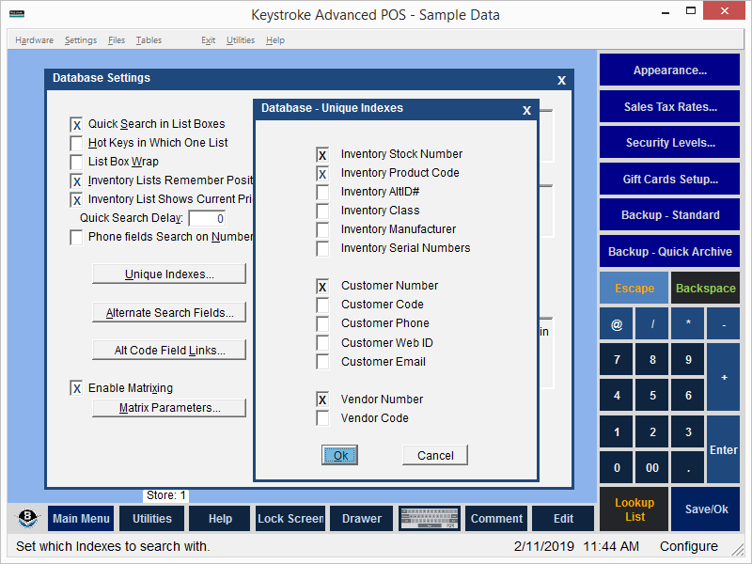This screenshot has height=564, width=752.
Task: Open the Utilities menu in menu bar
Action: coord(241,40)
